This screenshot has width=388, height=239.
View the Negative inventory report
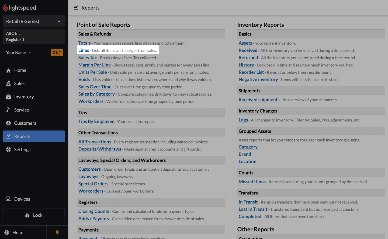[258, 79]
